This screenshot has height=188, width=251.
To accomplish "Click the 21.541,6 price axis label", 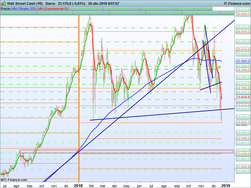I will tap(243, 171).
